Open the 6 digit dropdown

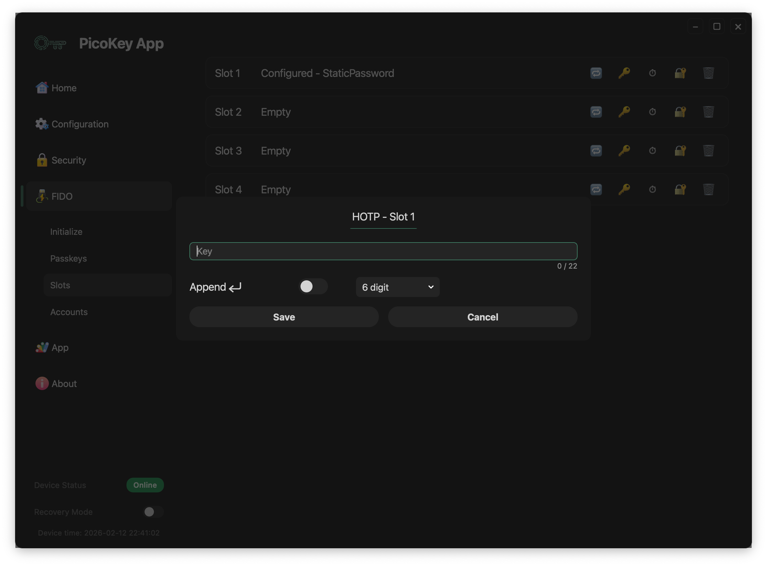coord(398,287)
